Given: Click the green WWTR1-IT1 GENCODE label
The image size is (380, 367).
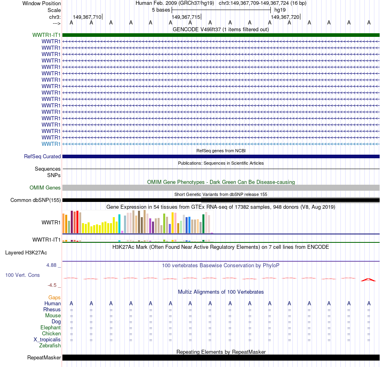Looking at the screenshot, I should click(46, 35).
